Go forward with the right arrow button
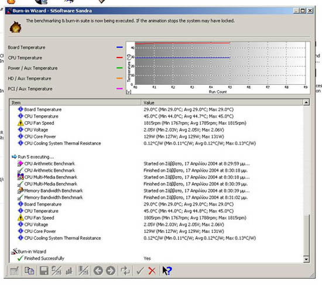Screen dimensions: 322x285 111,270
